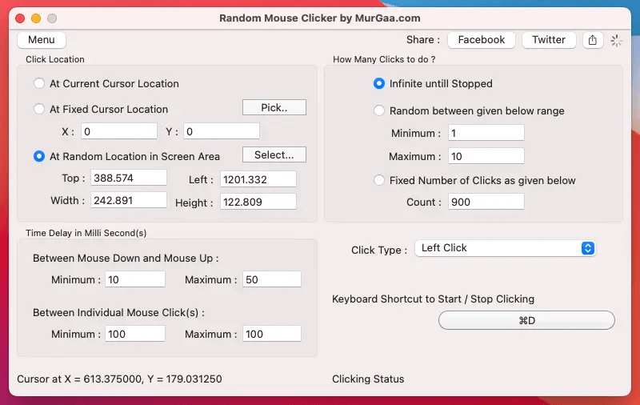
Task: Click Keyboard Shortcut to Start / Stop label
Action: pyautogui.click(x=433, y=299)
